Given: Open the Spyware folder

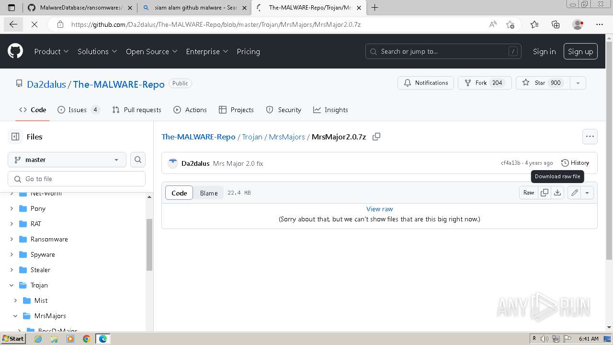Looking at the screenshot, I should [43, 254].
